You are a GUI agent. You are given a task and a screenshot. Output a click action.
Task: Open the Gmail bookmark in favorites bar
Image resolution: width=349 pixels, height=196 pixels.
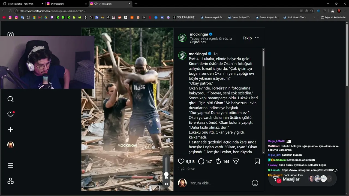point(40,17)
